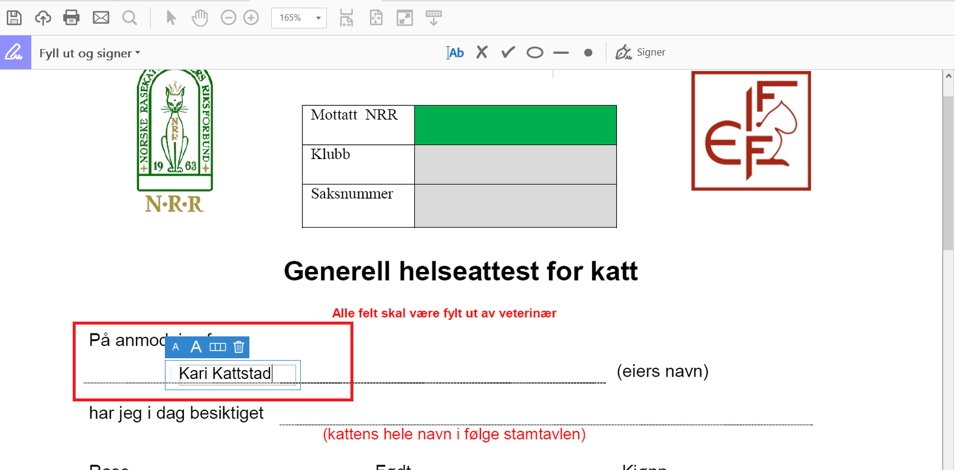Click the 'Mottatt NRR' label cell

pyautogui.click(x=358, y=125)
